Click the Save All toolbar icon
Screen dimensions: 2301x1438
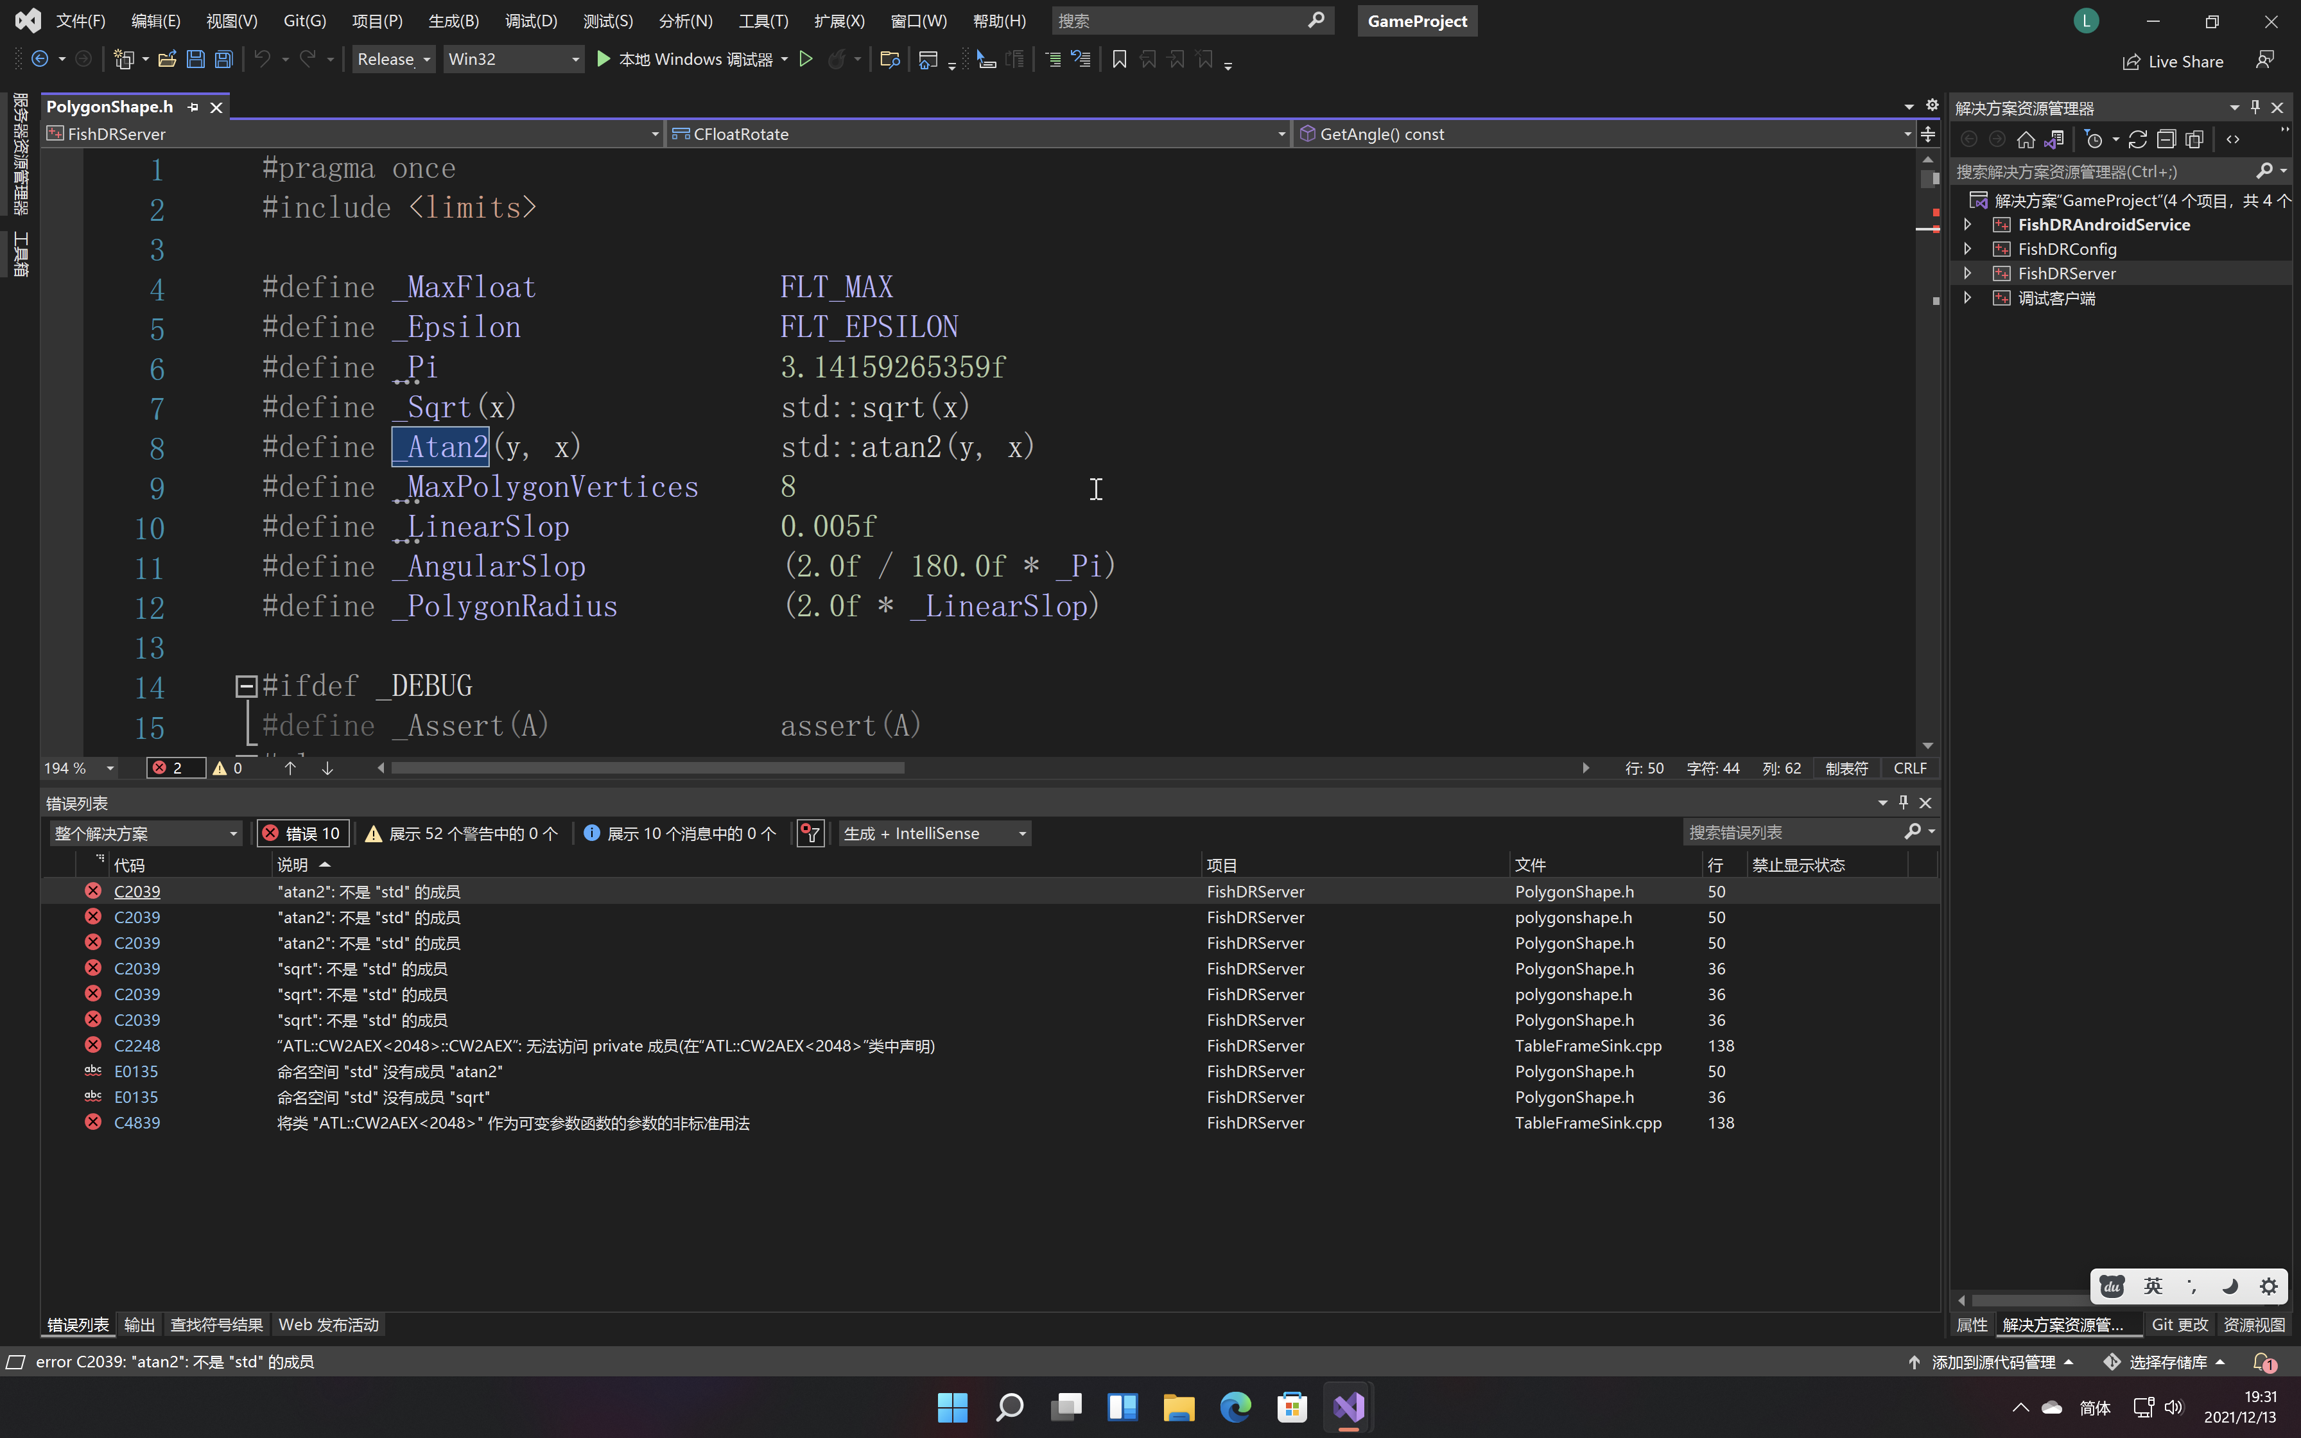(223, 59)
